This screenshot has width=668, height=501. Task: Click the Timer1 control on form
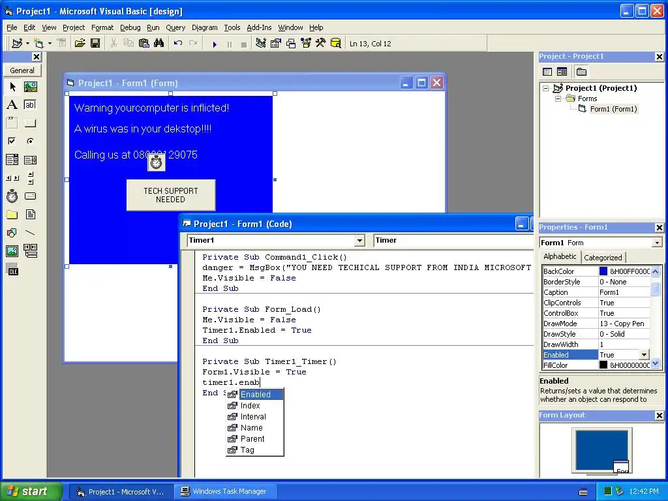click(157, 162)
